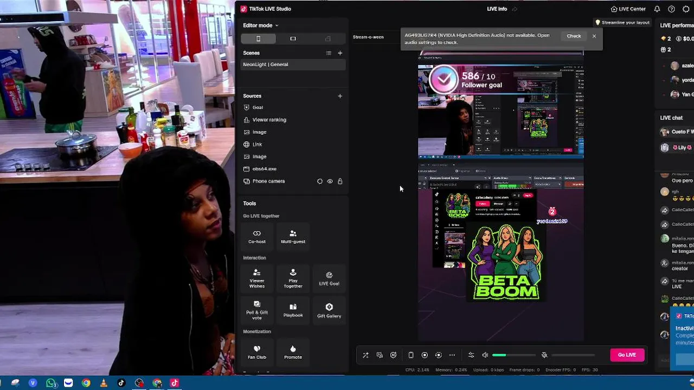Open the Poll & Gift vote tool
The width and height of the screenshot is (694, 390).
pyautogui.click(x=257, y=310)
